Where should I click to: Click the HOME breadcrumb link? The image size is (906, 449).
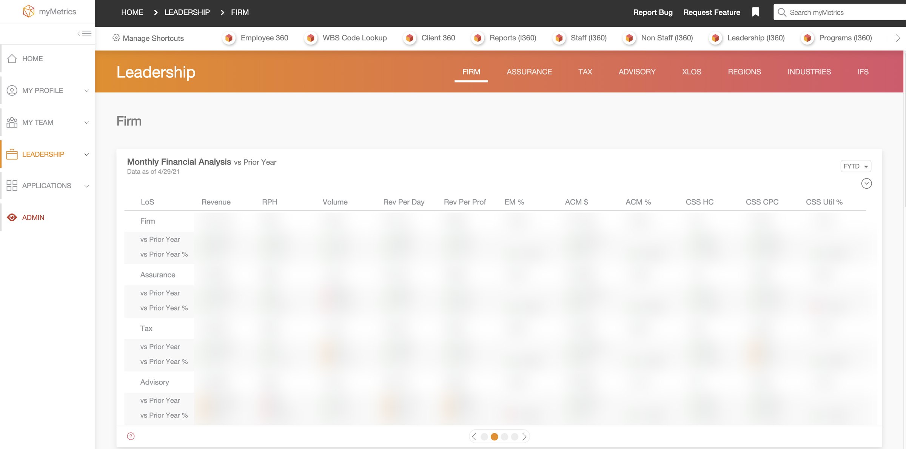click(132, 12)
